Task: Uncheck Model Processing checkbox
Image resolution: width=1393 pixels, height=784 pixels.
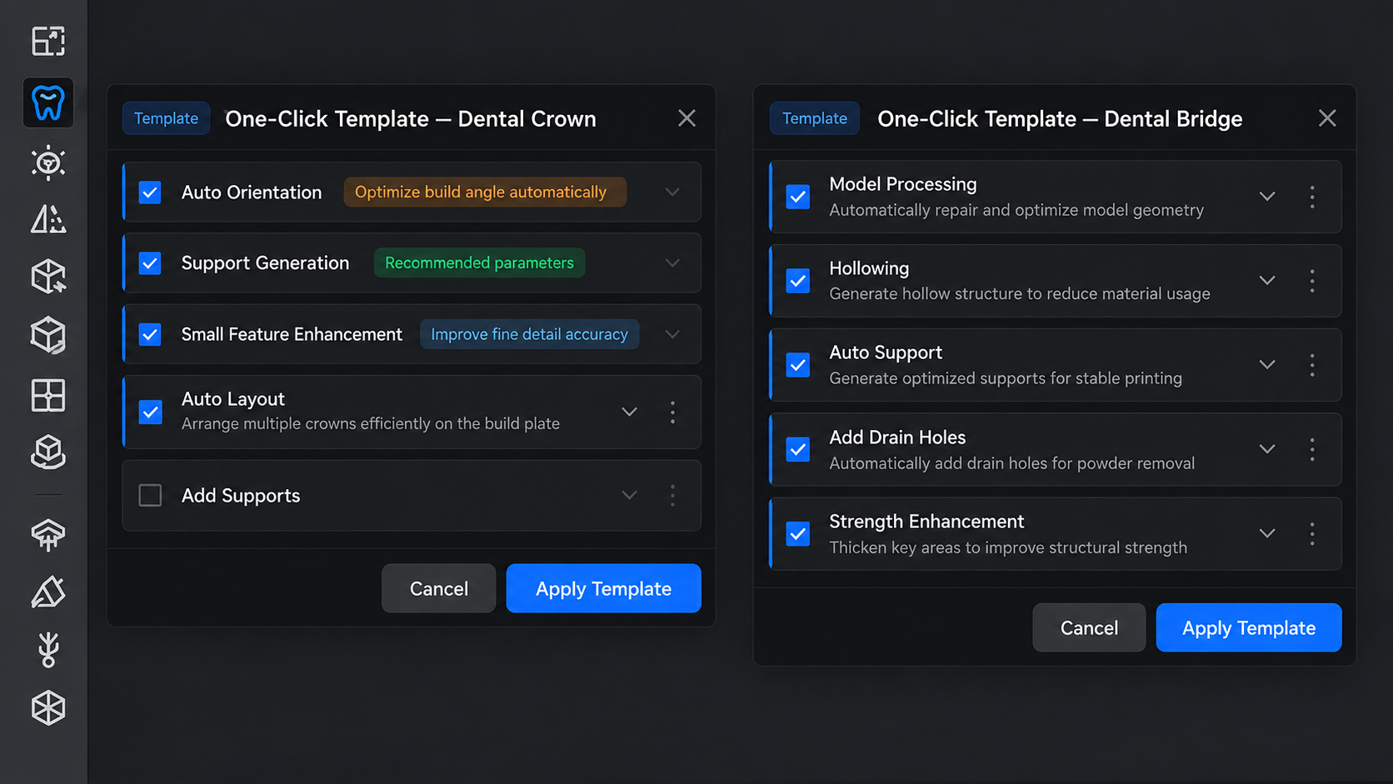Action: [797, 197]
